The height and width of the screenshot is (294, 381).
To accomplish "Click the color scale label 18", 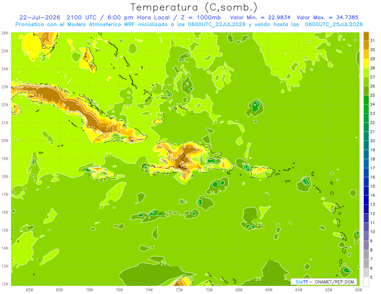I will 373,159.
